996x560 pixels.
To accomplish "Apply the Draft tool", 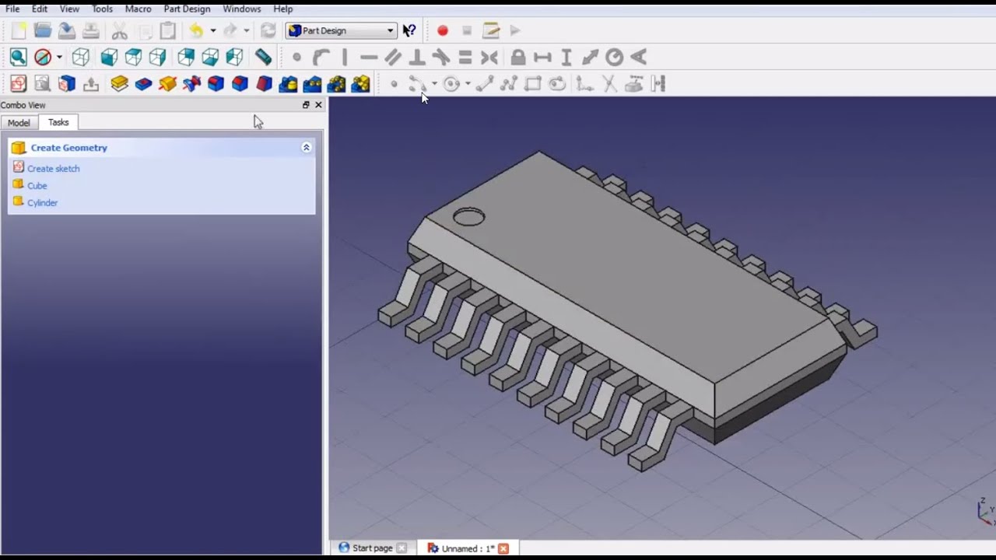I will point(264,83).
